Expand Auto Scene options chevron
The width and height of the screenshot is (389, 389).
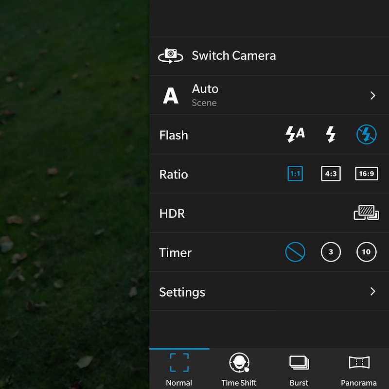tap(372, 95)
